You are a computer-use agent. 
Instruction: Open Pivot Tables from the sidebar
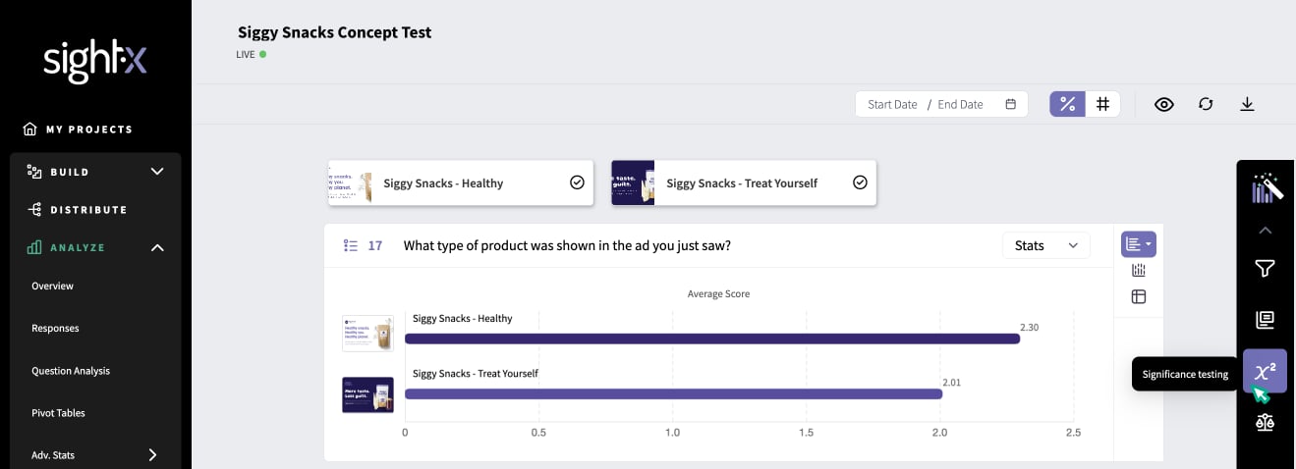tap(58, 413)
